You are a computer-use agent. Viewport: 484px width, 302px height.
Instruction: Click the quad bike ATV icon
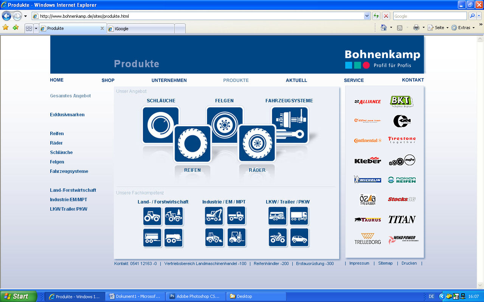click(278, 237)
